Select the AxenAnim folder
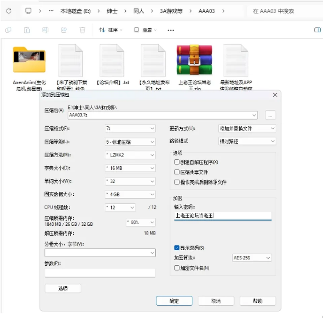 coord(29,68)
